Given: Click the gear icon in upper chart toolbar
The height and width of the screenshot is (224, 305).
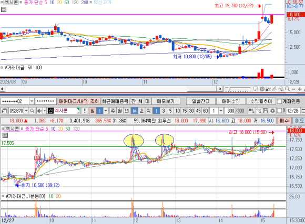Looking at the screenshot, I should tap(262, 89).
